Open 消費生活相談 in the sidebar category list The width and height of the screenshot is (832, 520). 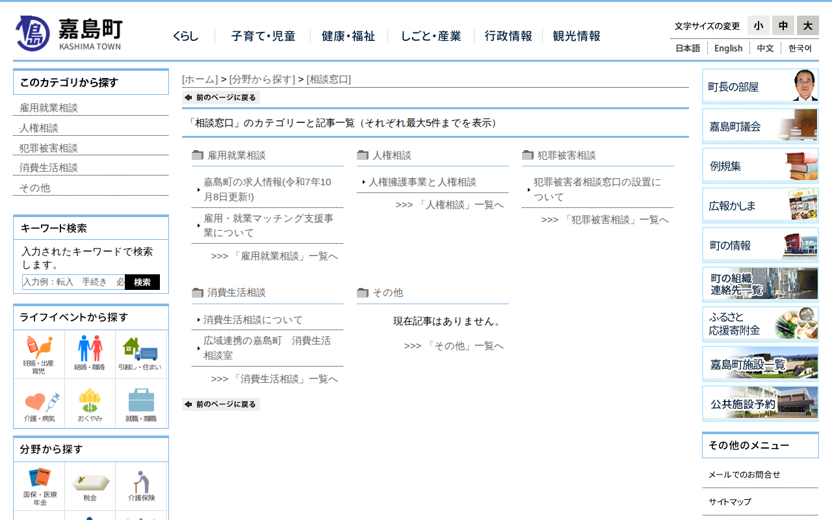(49, 168)
